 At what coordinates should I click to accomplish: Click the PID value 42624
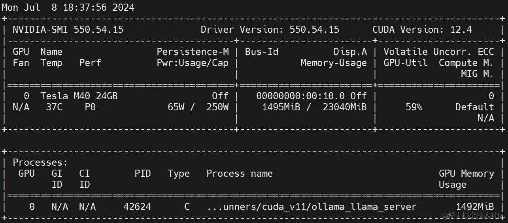point(137,207)
